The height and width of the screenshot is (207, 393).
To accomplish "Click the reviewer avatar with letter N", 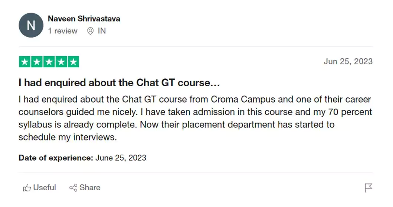I will pos(31,25).
